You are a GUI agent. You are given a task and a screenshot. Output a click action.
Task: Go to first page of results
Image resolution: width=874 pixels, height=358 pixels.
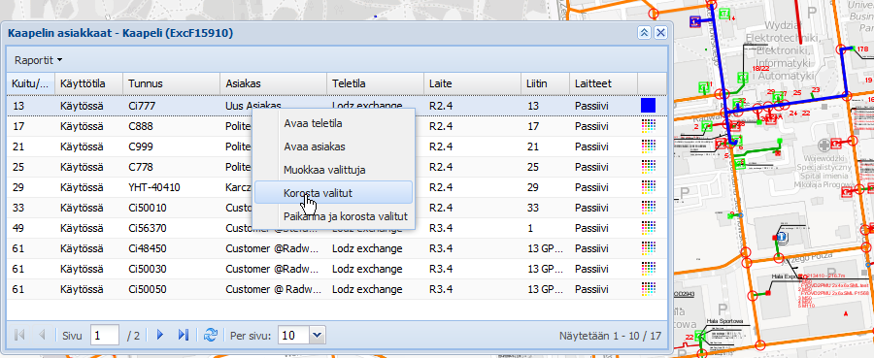[x=20, y=335]
